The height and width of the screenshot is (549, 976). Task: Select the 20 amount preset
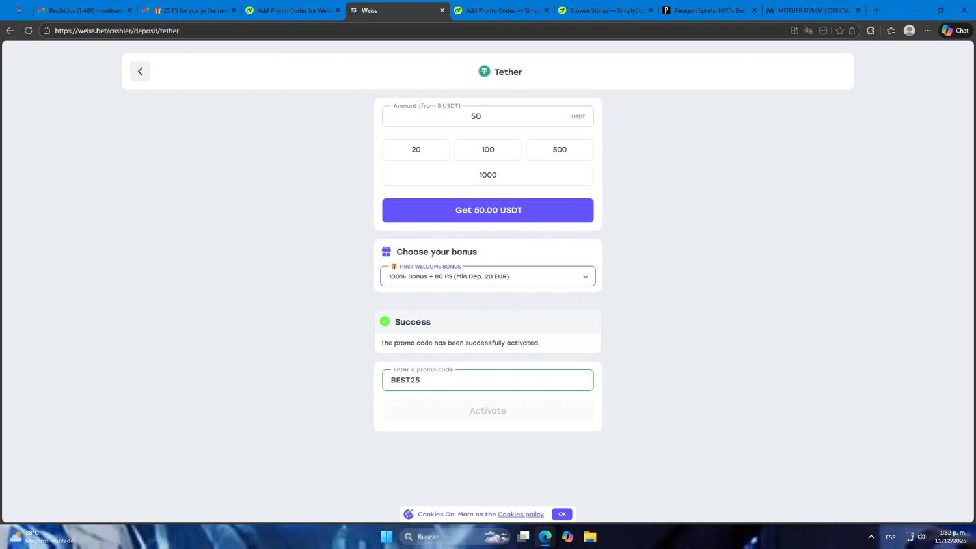(x=416, y=150)
